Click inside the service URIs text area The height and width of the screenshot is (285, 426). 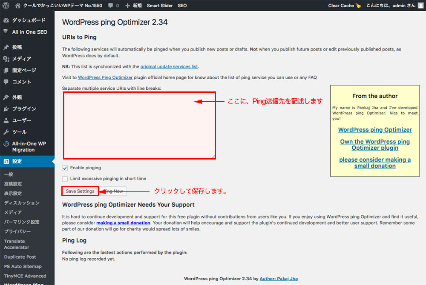(x=139, y=125)
